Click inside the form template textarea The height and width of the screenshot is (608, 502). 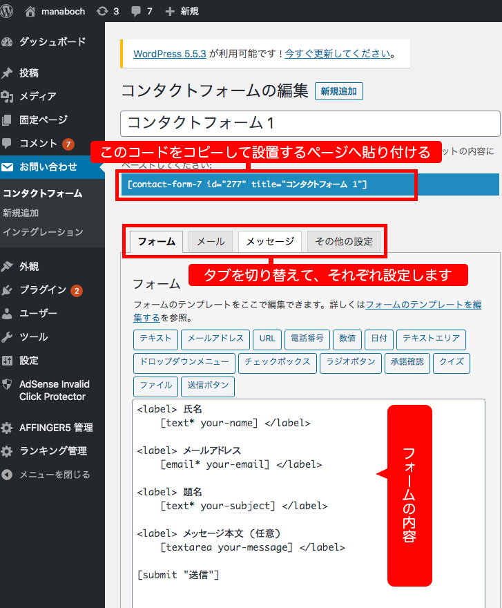pyautogui.click(x=309, y=503)
